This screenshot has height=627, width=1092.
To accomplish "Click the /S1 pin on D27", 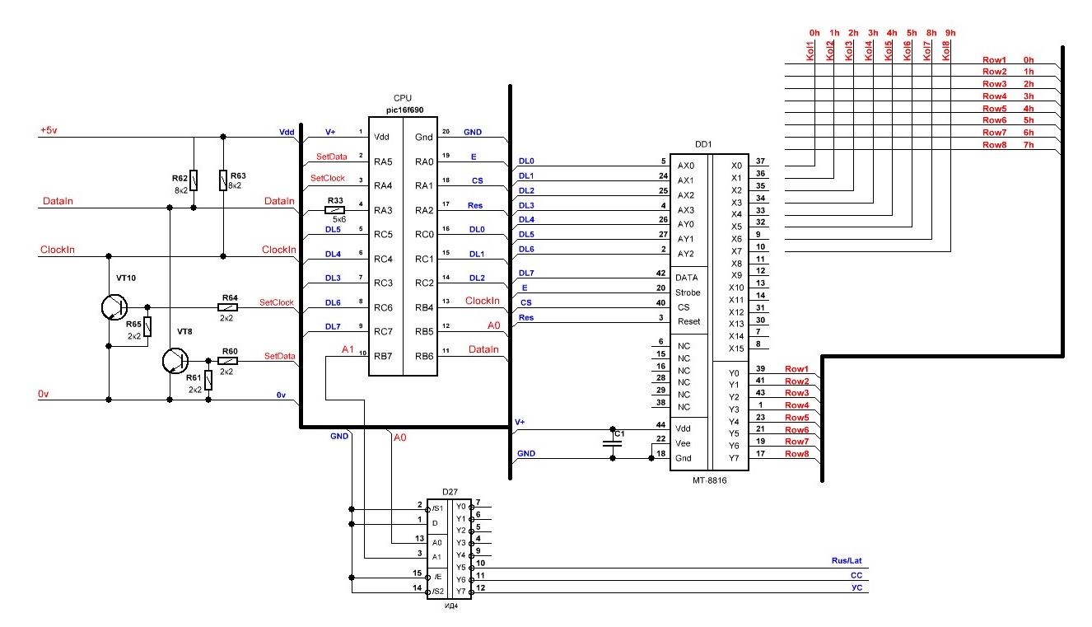I will [x=437, y=508].
